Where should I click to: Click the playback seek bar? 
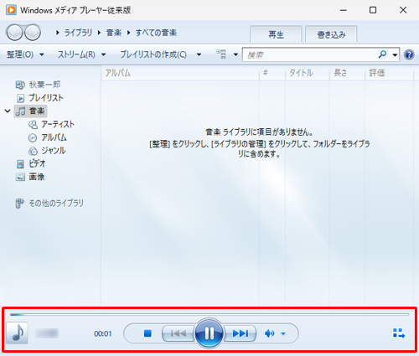click(209, 314)
